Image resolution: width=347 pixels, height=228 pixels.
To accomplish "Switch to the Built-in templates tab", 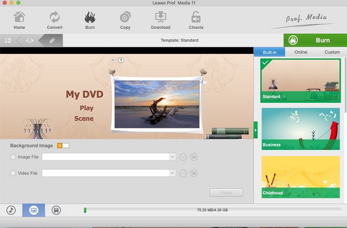I will (270, 52).
